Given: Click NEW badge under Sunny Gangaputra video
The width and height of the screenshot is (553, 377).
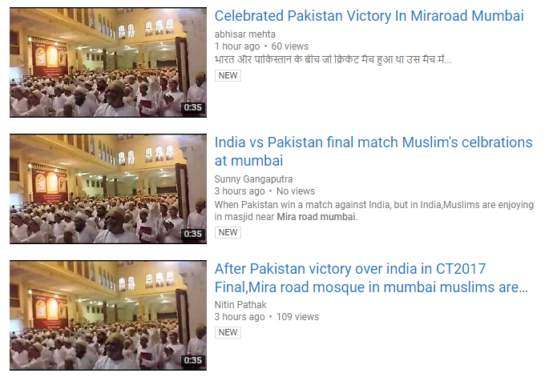Looking at the screenshot, I should 228,232.
